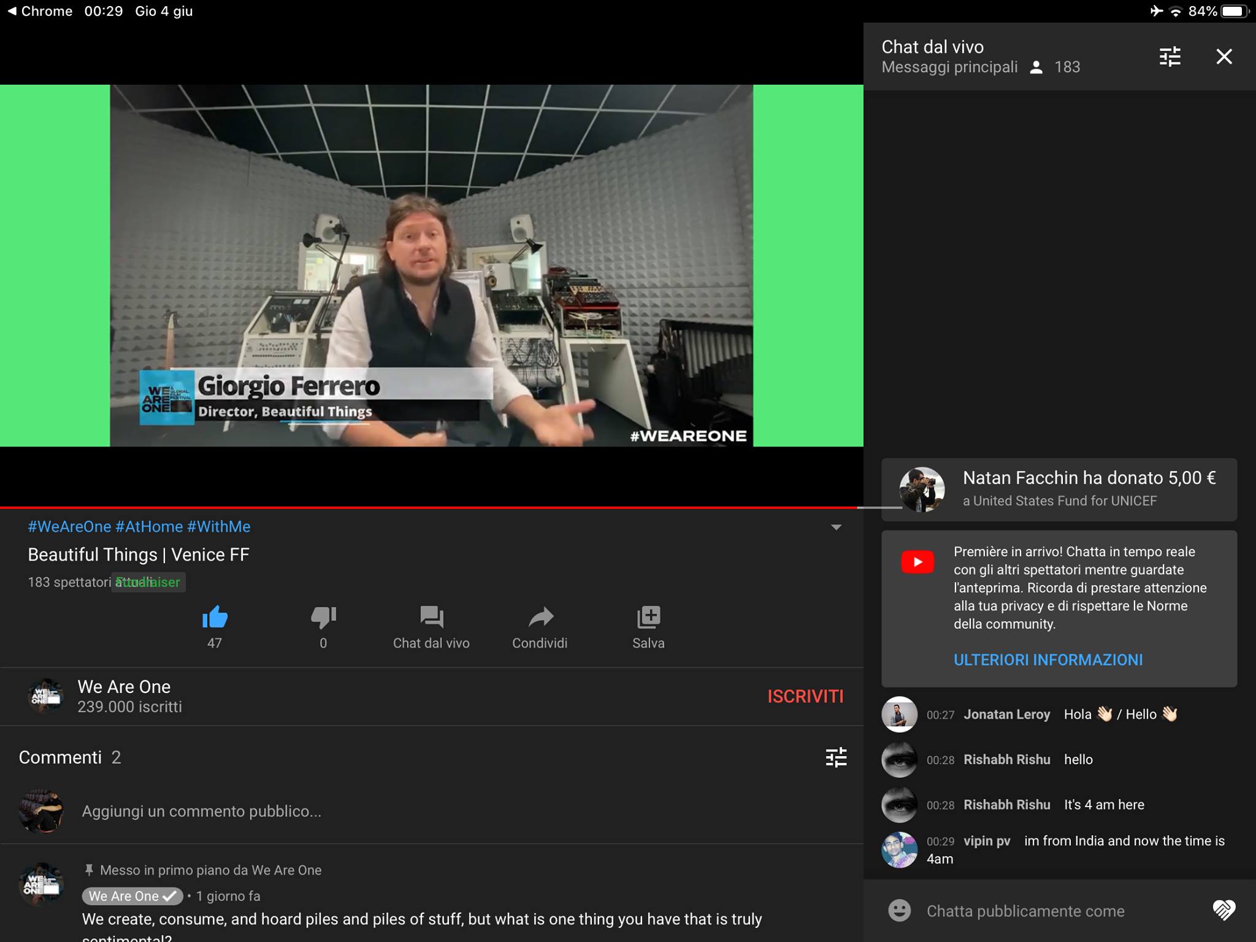This screenshot has width=1256, height=942.
Task: Open ULTERIORI INFORMAZIONI link
Action: 1048,660
